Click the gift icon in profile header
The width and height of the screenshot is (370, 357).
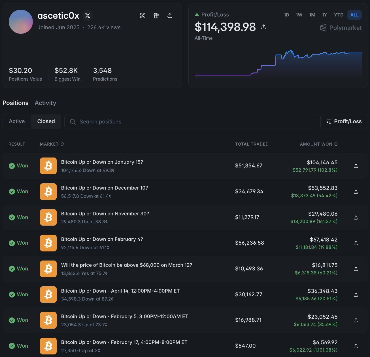[x=156, y=16]
